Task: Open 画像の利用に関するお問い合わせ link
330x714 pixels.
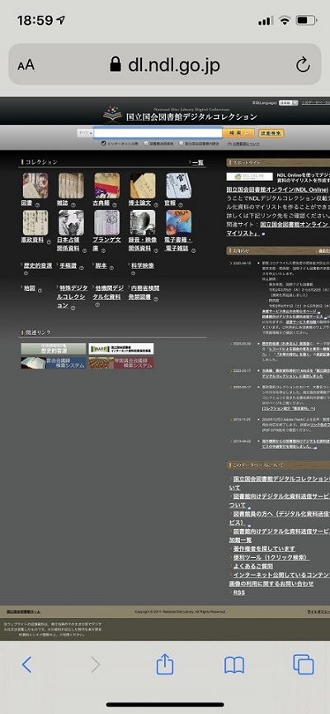Action: (x=271, y=583)
